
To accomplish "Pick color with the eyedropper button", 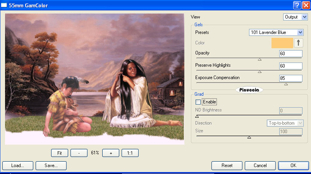I will coord(298,43).
